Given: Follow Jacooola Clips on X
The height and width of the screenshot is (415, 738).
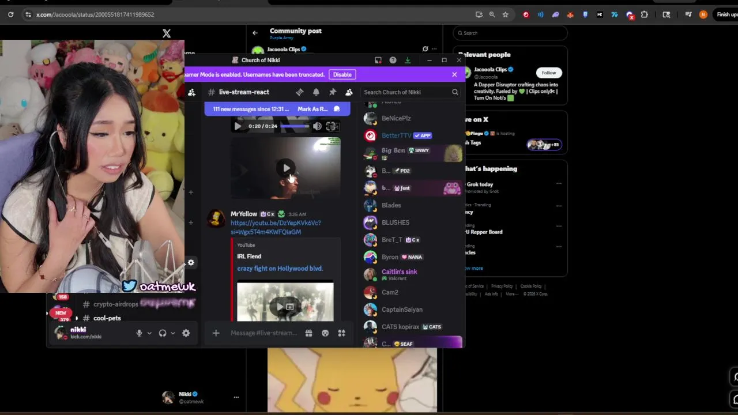Looking at the screenshot, I should point(549,73).
